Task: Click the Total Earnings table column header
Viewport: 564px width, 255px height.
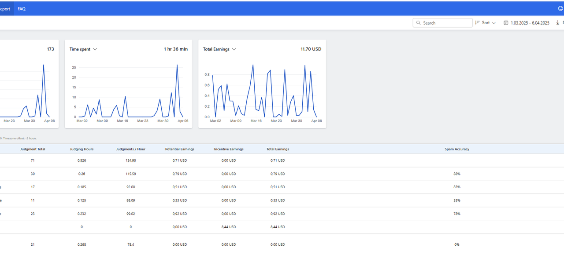Action: 278,149
